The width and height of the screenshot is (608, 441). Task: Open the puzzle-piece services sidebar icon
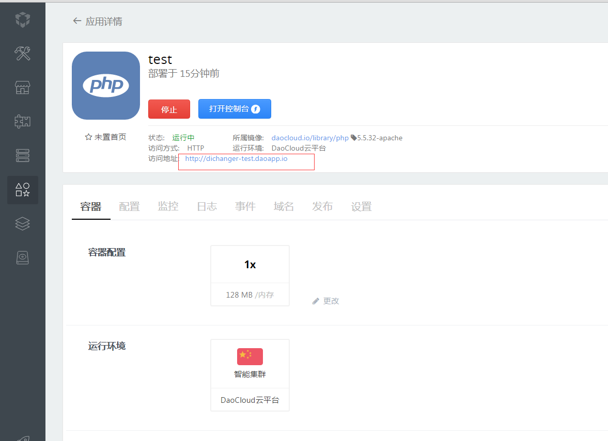coord(23,121)
